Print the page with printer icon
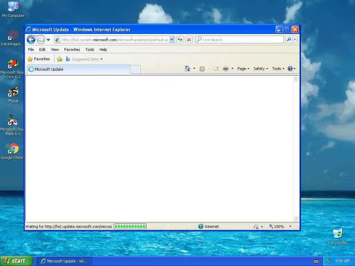355x266 pixels. tap(225, 69)
